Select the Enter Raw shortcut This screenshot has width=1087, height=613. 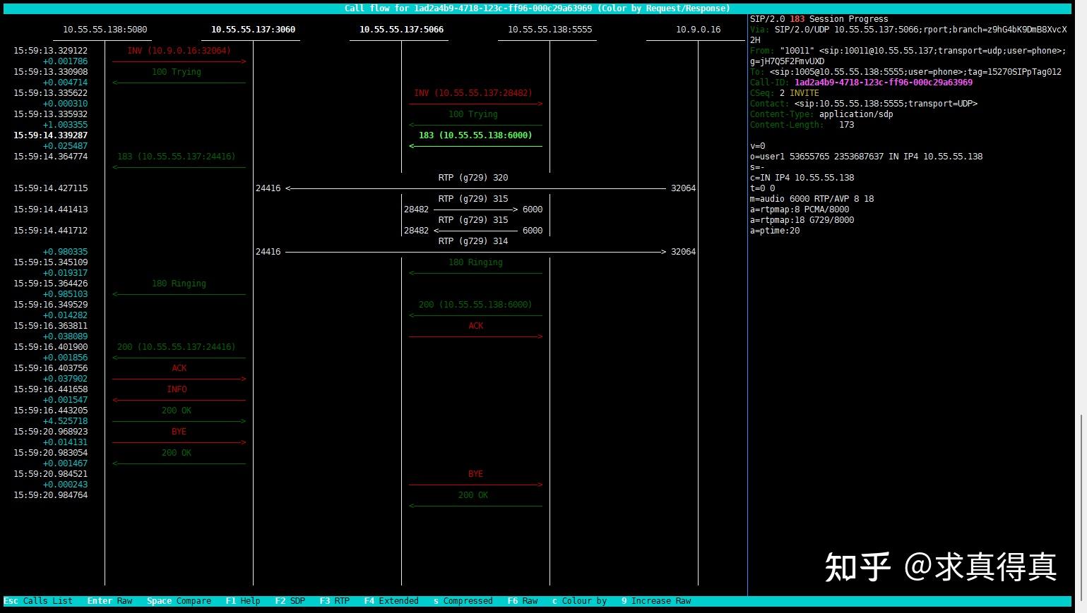pos(109,601)
